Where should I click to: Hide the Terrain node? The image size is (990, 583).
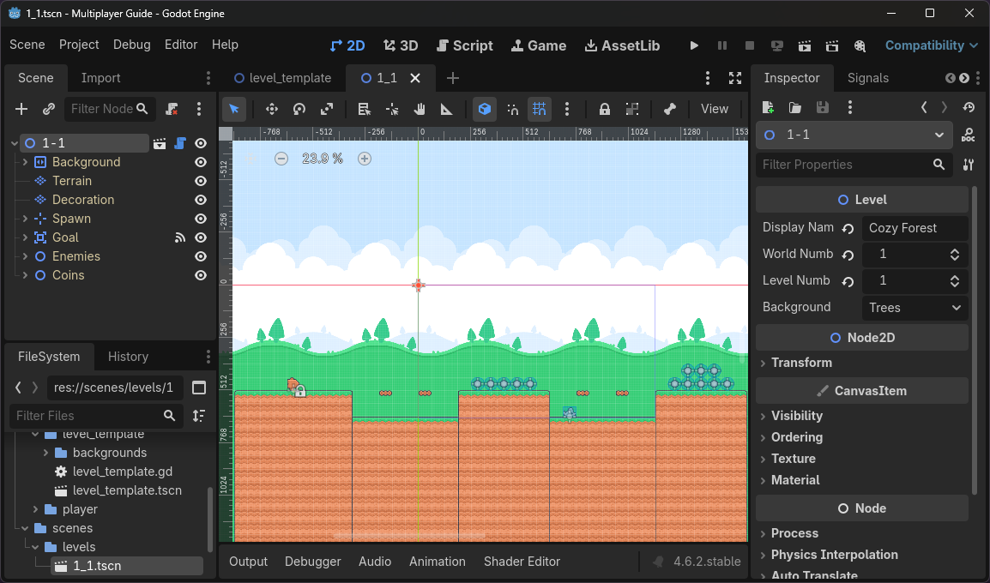click(x=201, y=181)
